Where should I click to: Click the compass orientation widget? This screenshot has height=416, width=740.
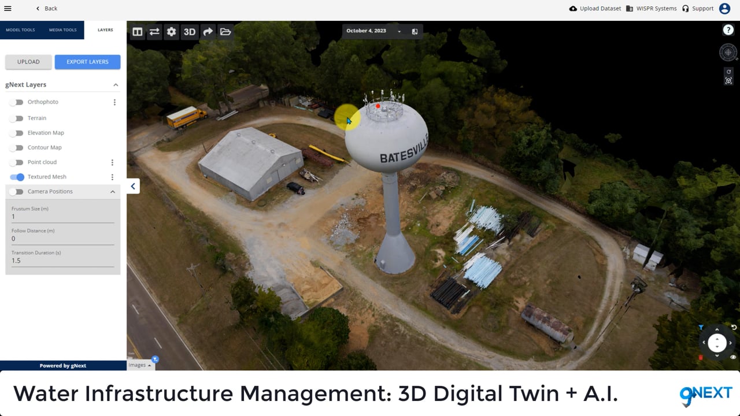(728, 53)
